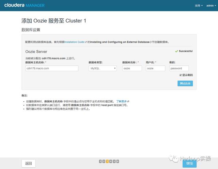Click the database name field containing oozie
Screen dimensions: 218x169
point(132,68)
